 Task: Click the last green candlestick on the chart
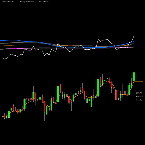point(134,77)
